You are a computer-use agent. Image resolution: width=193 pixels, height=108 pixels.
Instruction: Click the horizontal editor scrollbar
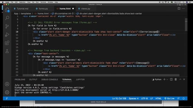101,75
